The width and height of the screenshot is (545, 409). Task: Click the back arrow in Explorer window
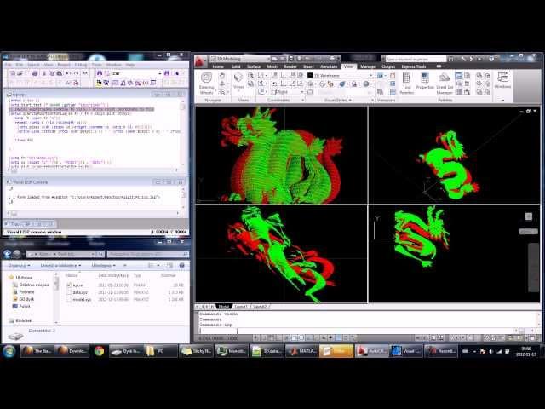[8, 254]
